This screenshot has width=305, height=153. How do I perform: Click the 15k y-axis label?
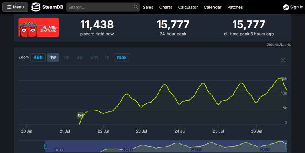click(284, 79)
